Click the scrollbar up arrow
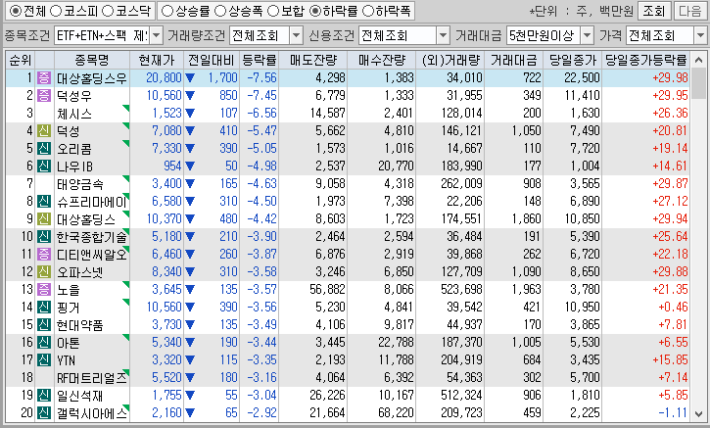 698,60
